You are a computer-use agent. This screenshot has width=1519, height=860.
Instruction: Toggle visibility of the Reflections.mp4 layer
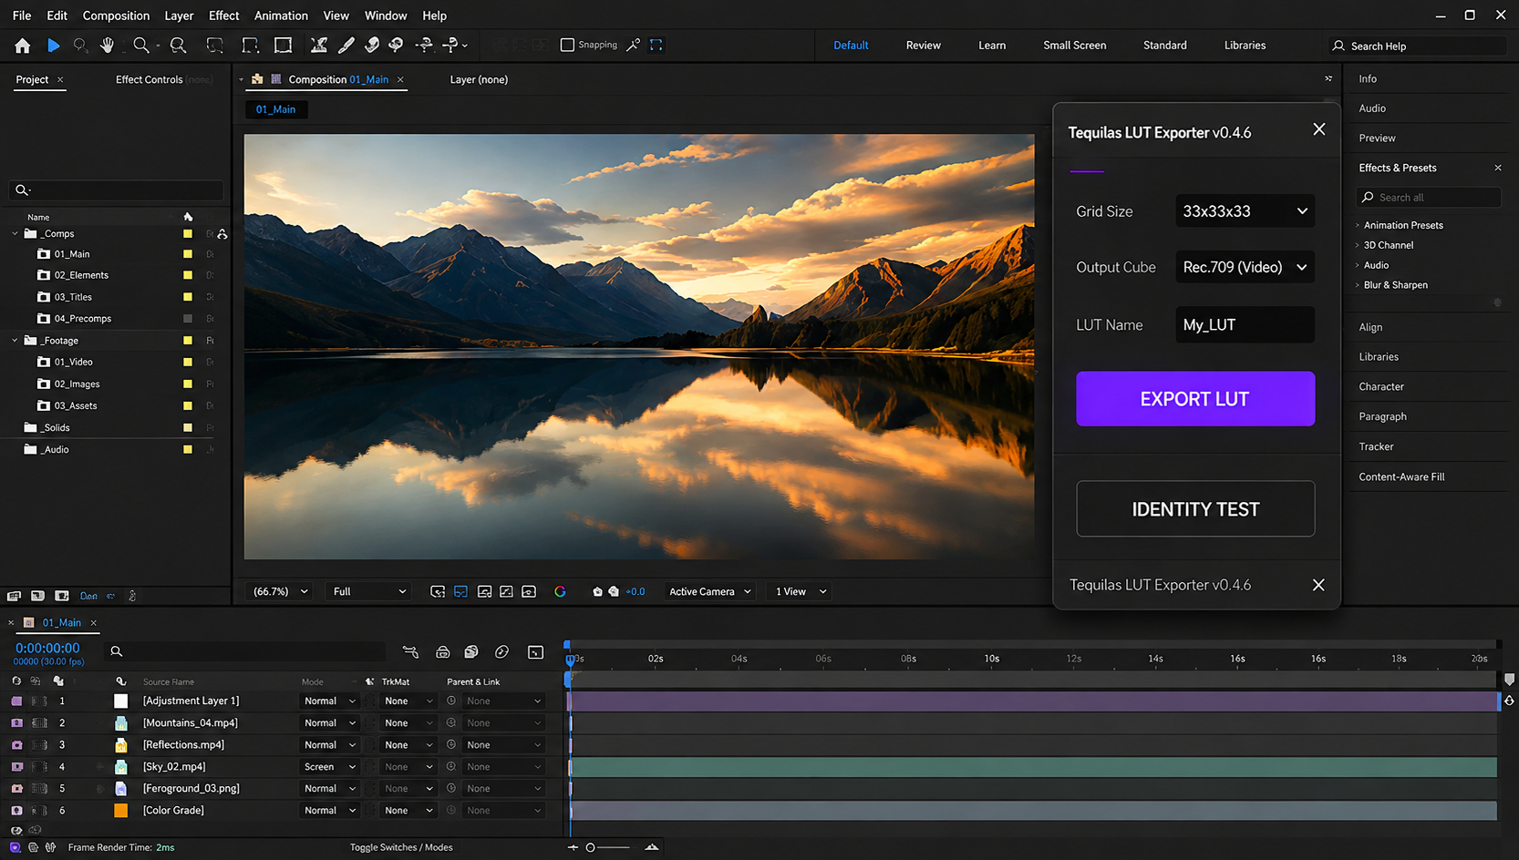tap(16, 744)
